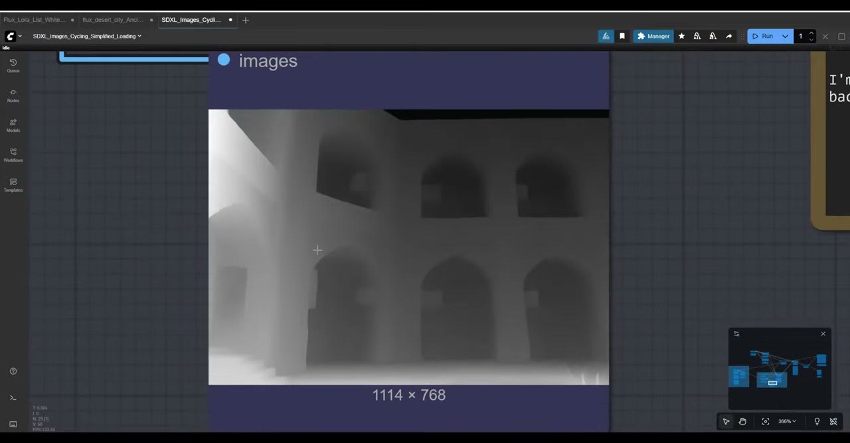850x443 pixels.
Task: Expand the arrow next to ComfyUI logo
Action: [20, 36]
